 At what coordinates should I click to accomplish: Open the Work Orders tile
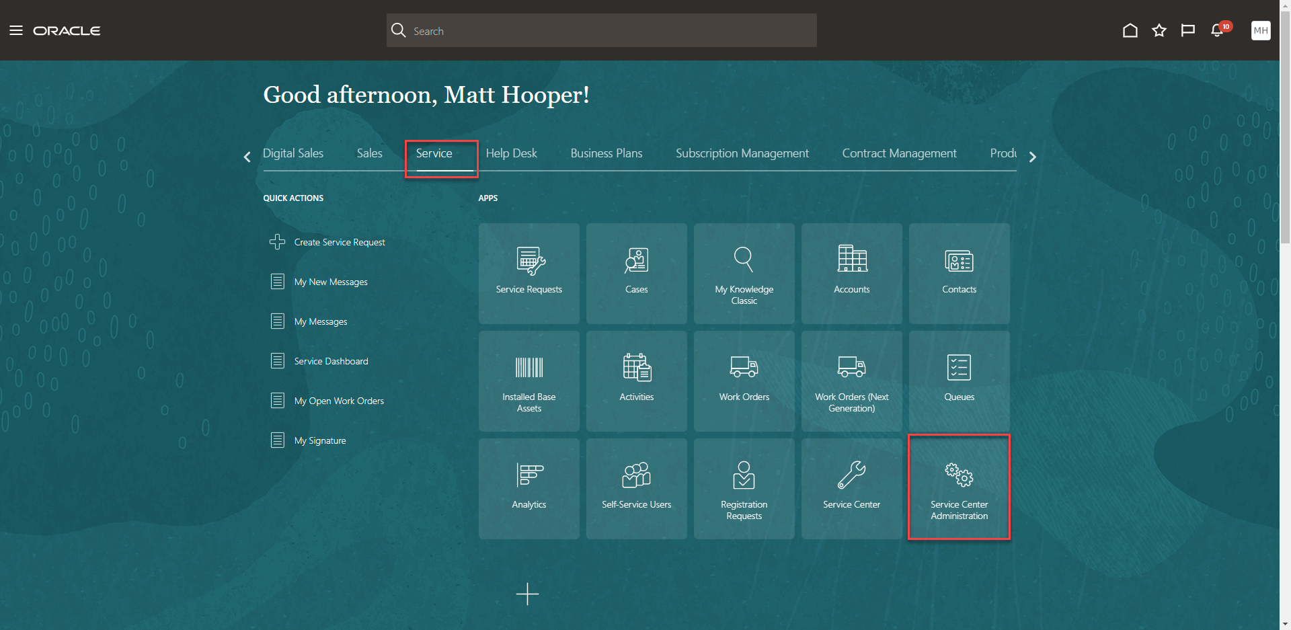[x=744, y=381]
